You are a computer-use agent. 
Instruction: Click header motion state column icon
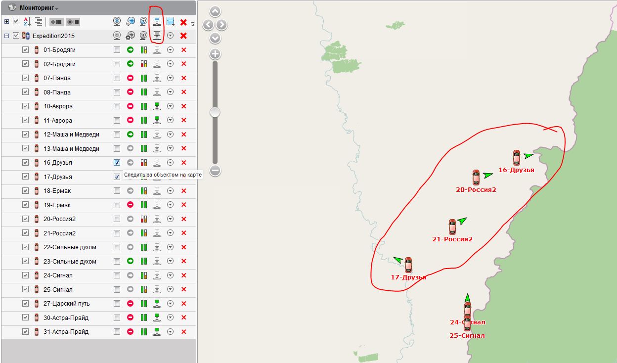[131, 21]
